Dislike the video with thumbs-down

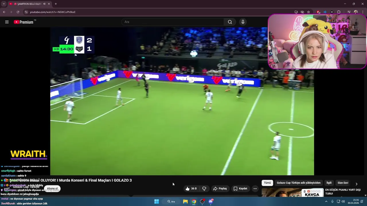[204, 189]
